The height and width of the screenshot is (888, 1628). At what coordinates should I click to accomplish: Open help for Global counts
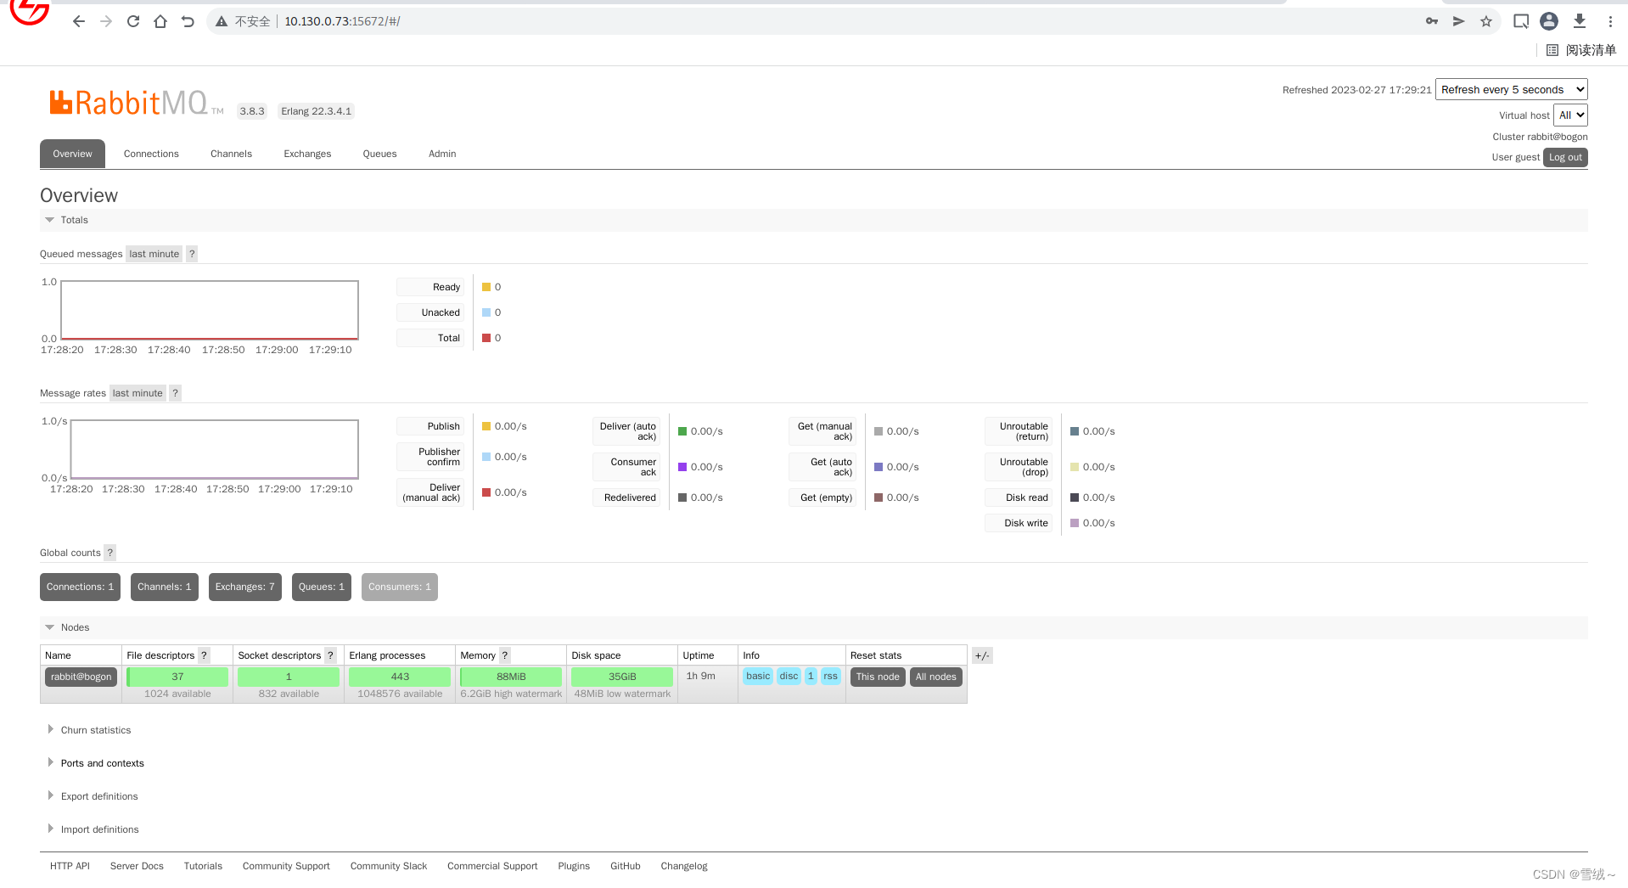pyautogui.click(x=109, y=553)
